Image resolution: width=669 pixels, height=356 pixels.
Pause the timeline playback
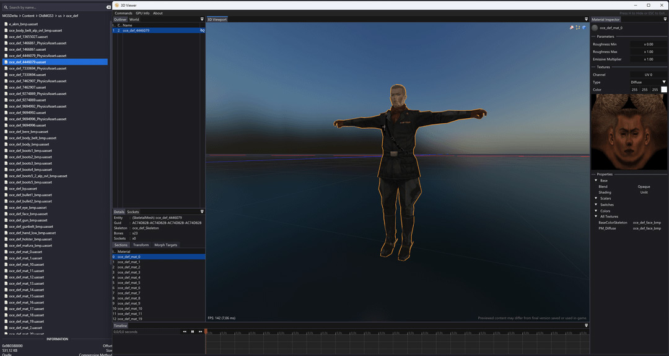click(x=193, y=332)
